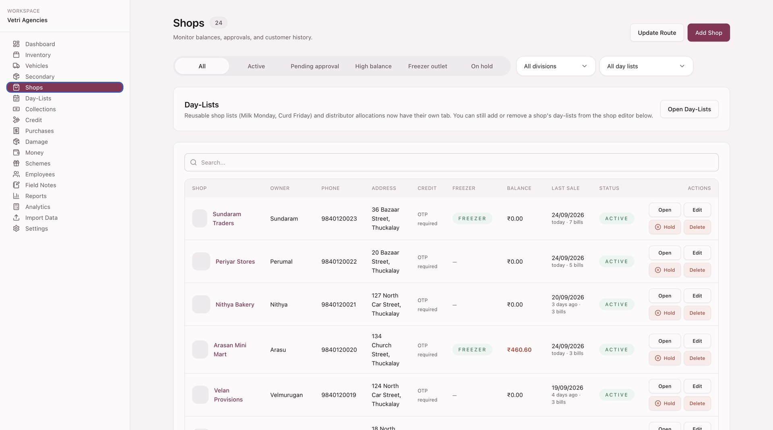Image resolution: width=773 pixels, height=430 pixels.
Task: Click phone number 9840120023
Action: [x=339, y=219]
